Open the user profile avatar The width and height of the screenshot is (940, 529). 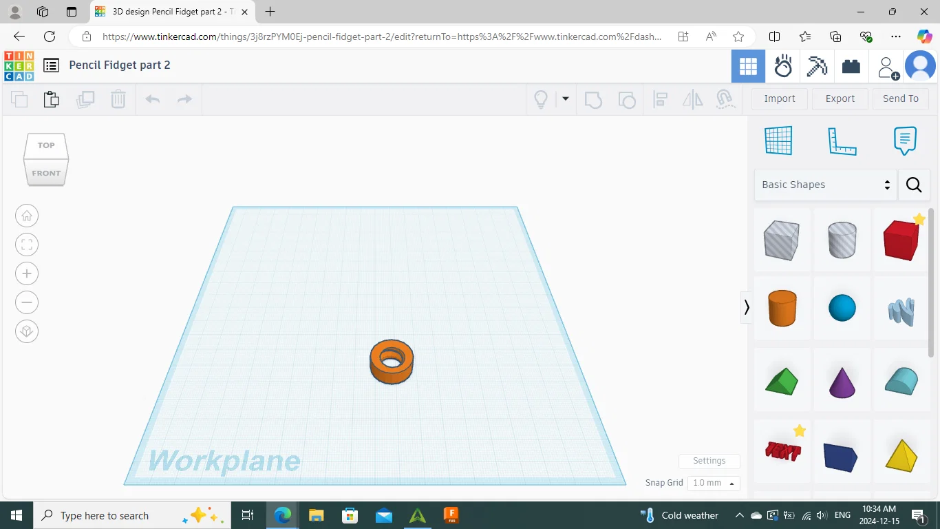tap(920, 66)
